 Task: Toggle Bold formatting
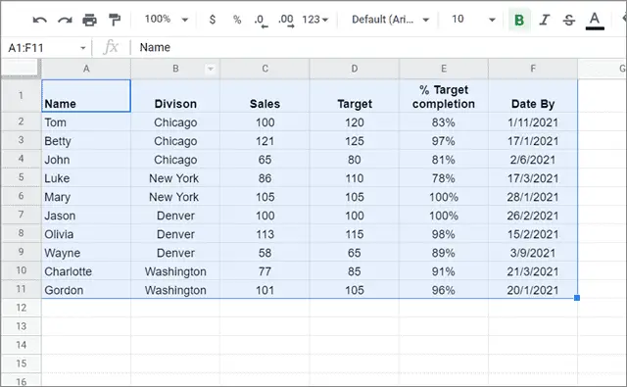519,20
